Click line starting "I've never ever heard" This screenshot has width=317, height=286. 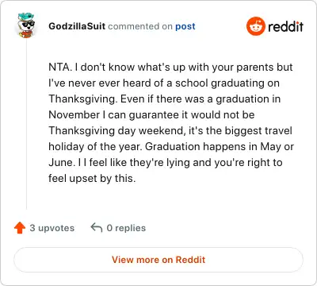click(164, 83)
